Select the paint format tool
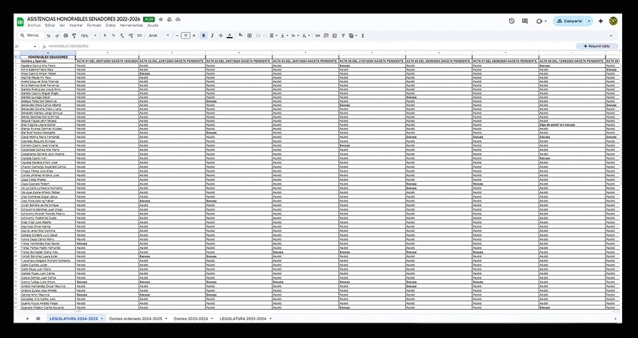638x338 pixels. tap(73, 36)
